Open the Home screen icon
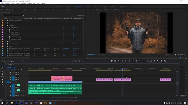 coord(3,6)
